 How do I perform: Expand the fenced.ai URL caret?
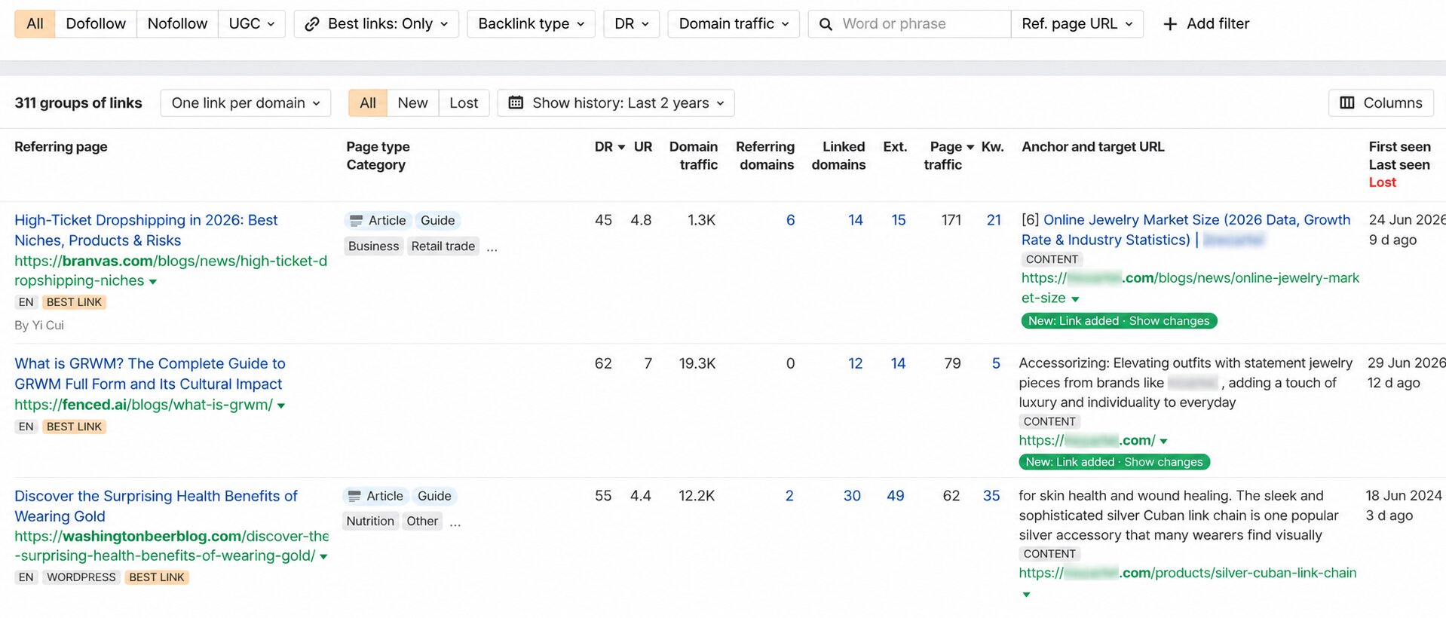coord(281,406)
